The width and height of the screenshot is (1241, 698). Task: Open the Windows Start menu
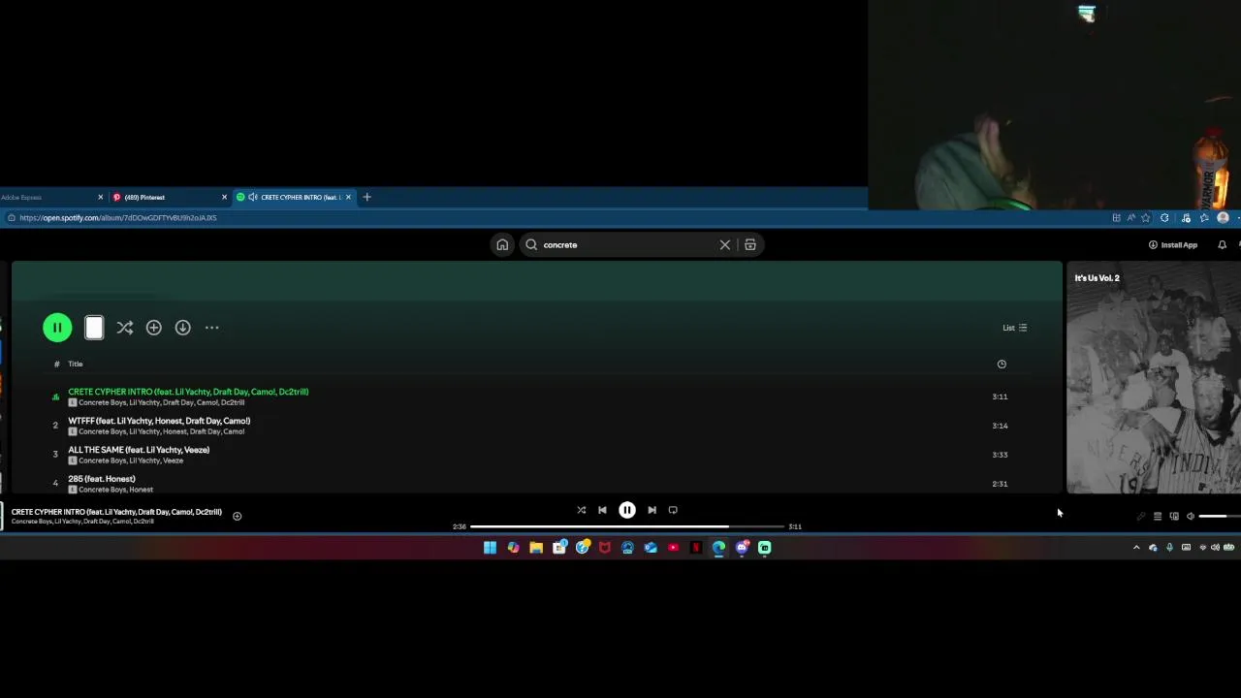(490, 548)
